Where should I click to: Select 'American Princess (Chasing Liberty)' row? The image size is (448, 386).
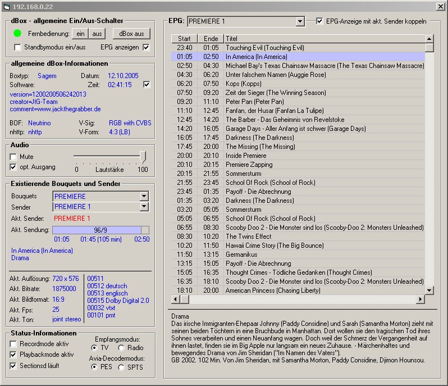(x=298, y=290)
